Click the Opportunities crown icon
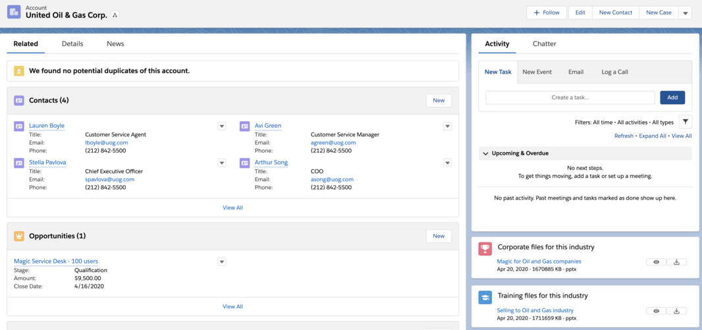The height and width of the screenshot is (330, 702). pyautogui.click(x=19, y=236)
